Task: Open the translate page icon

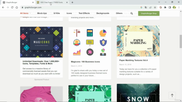Action: click(x=146, y=7)
